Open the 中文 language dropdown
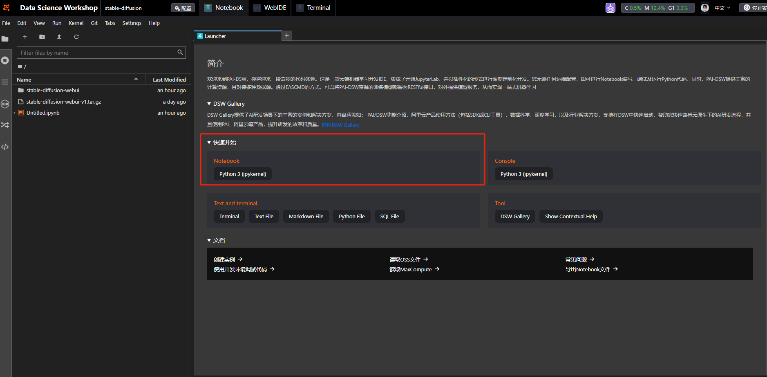The width and height of the screenshot is (767, 377). point(722,8)
